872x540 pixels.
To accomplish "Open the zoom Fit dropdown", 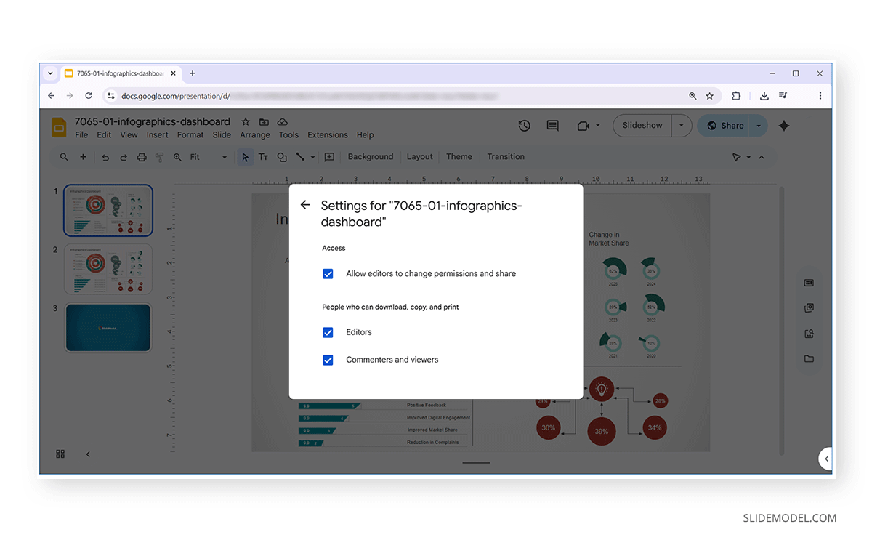I will click(224, 156).
